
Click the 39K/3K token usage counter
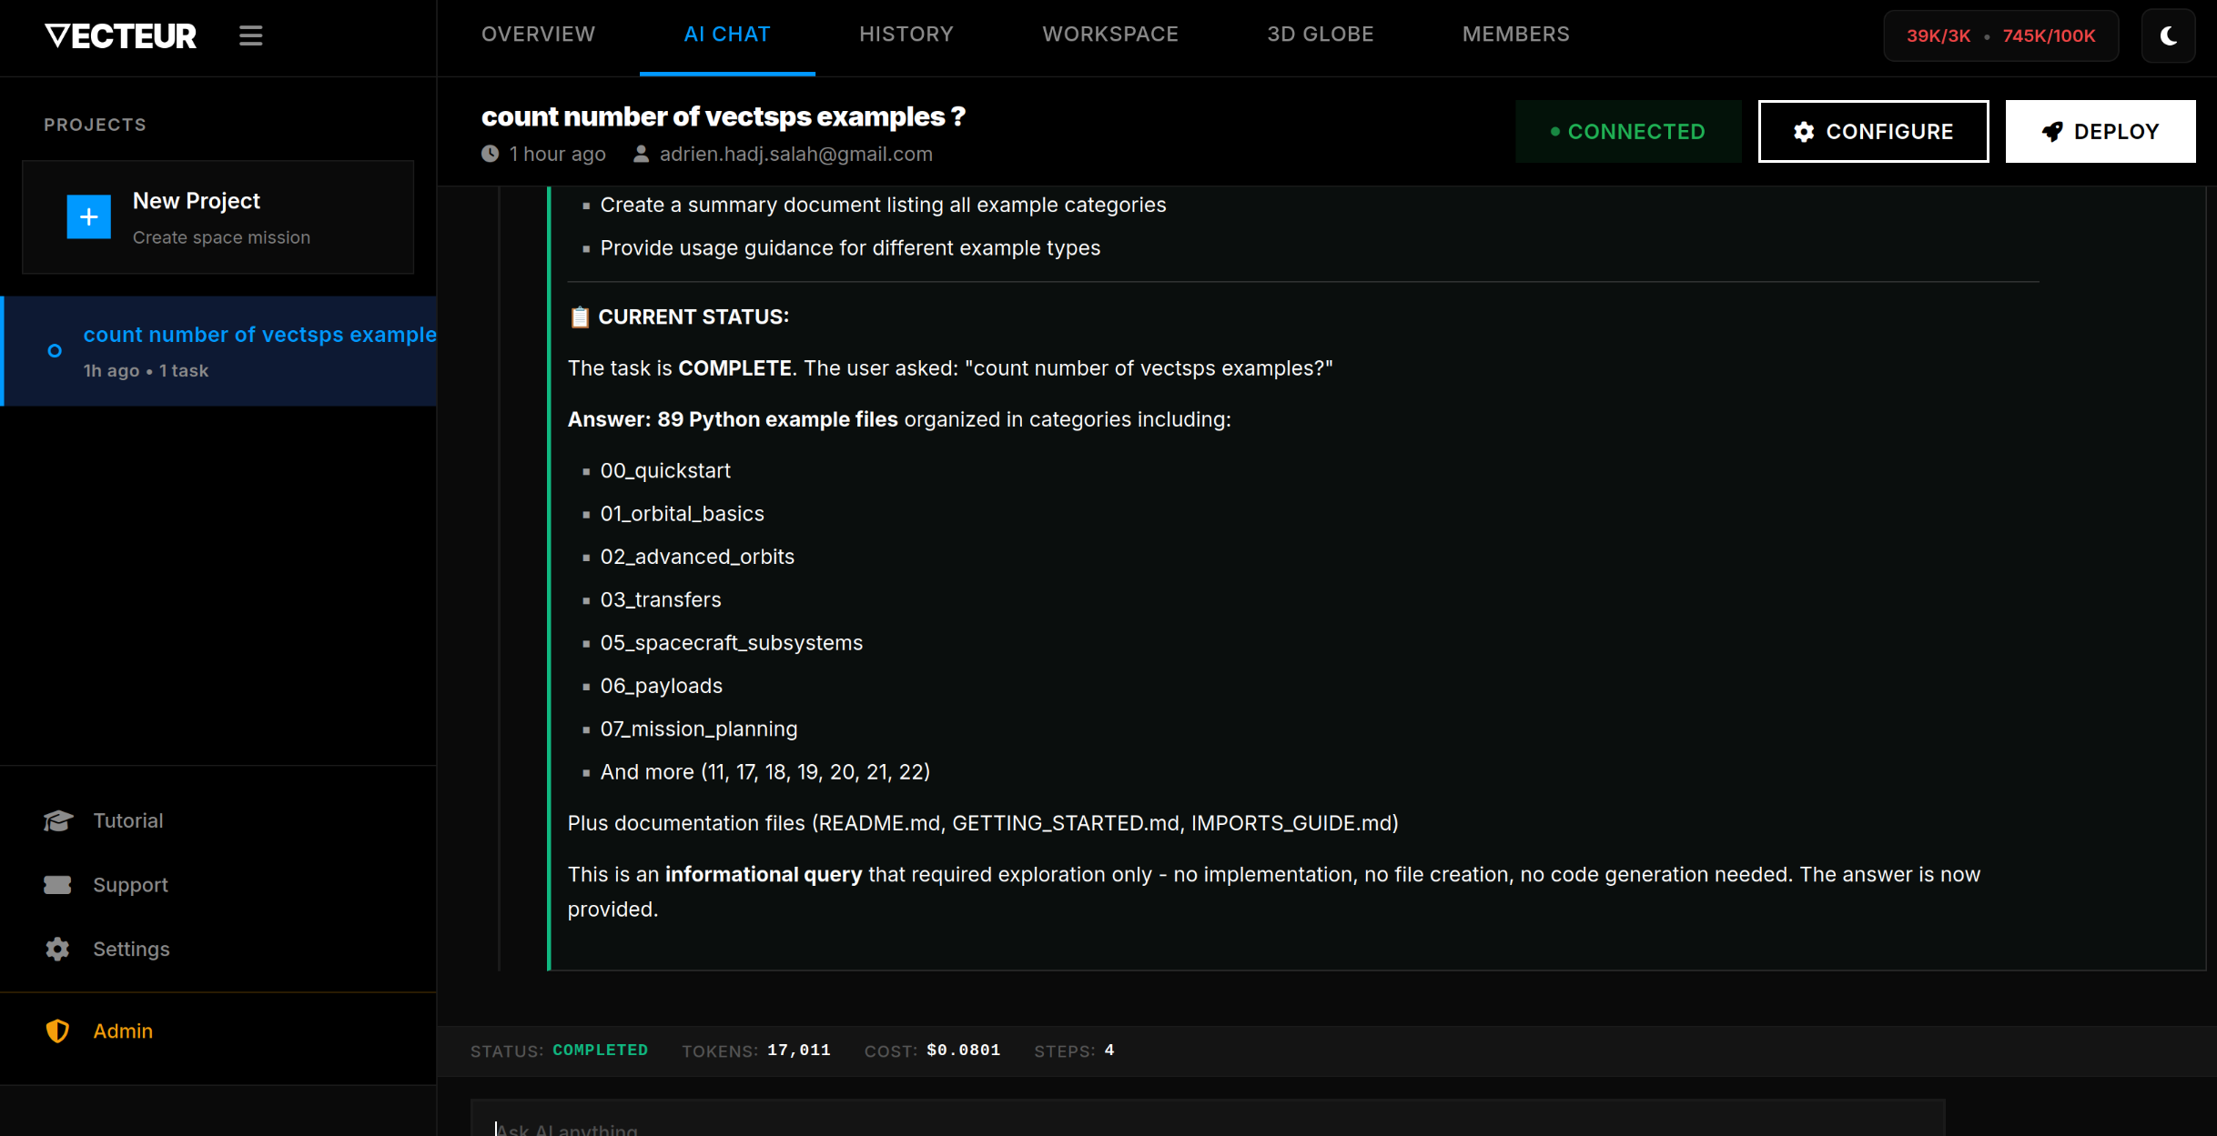[1939, 35]
